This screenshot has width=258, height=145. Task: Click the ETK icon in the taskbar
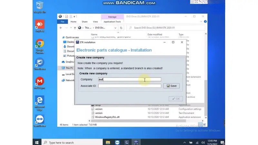(136, 142)
